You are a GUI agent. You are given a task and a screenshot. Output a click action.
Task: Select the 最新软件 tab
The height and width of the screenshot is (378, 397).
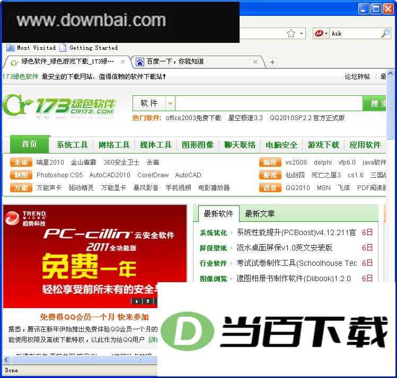(218, 214)
